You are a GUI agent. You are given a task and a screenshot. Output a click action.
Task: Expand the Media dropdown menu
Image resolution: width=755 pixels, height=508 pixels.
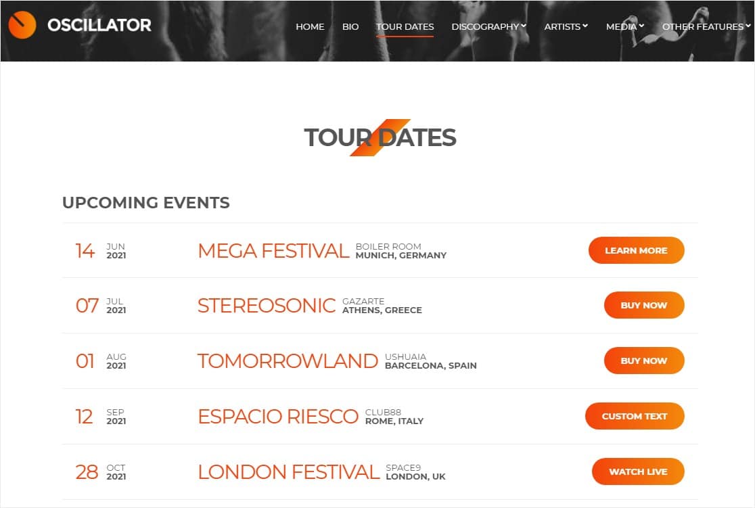click(x=624, y=26)
